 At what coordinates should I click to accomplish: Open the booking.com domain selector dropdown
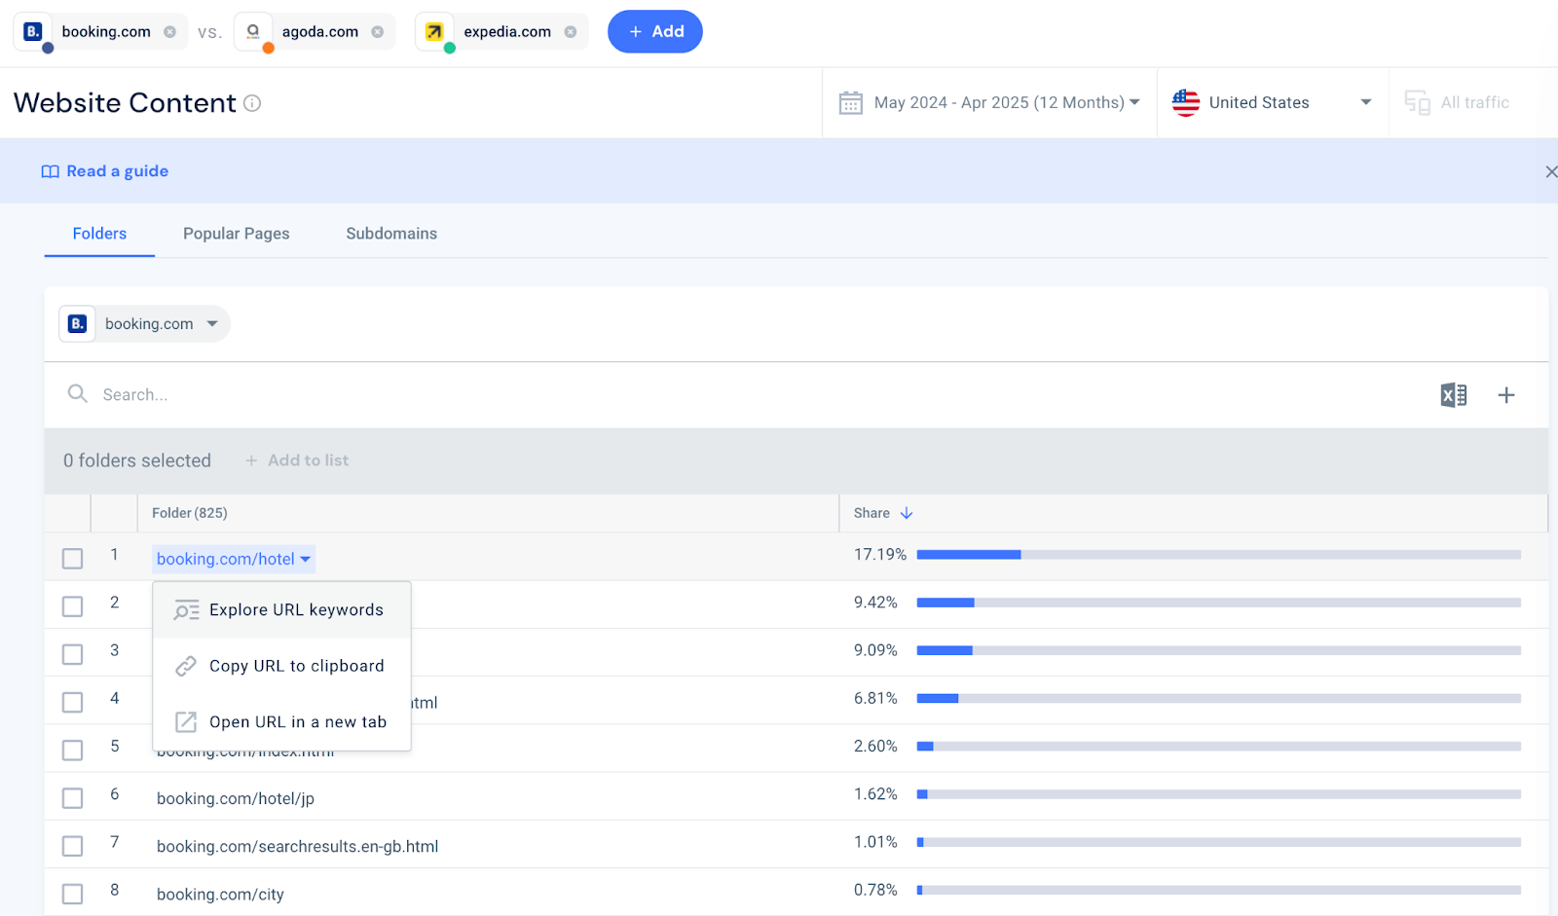[x=144, y=324]
